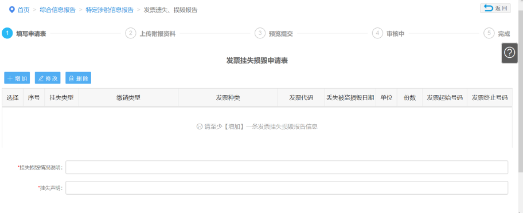Click the step 5 circle icon
523x213 pixels.
coord(489,33)
